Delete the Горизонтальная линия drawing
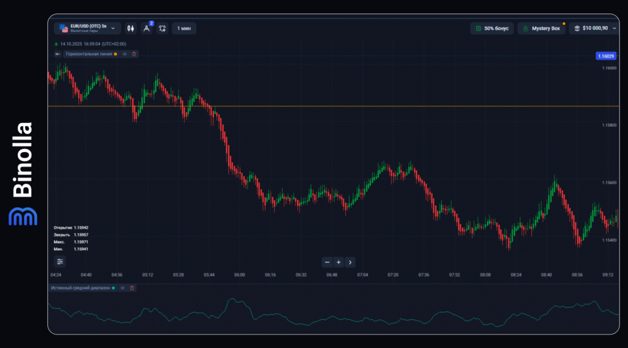 click(134, 54)
